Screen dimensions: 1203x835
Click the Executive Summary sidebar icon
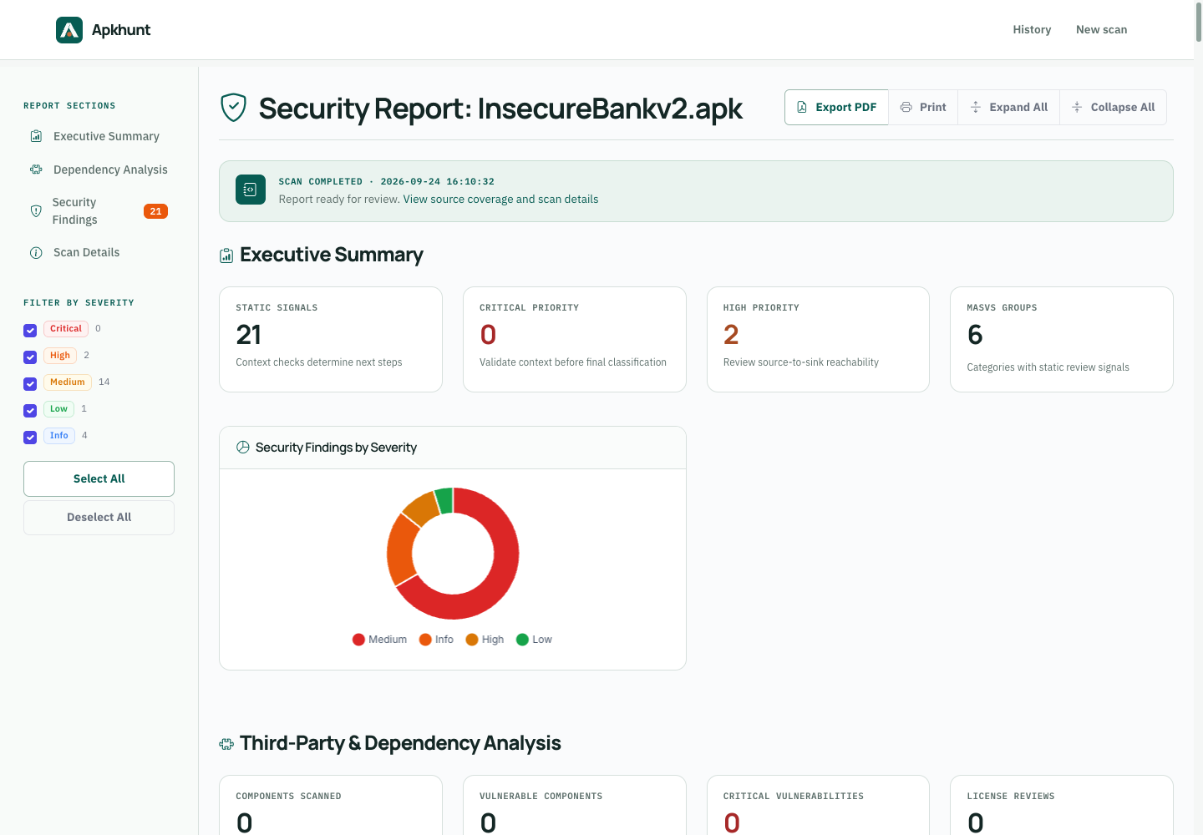(x=36, y=136)
